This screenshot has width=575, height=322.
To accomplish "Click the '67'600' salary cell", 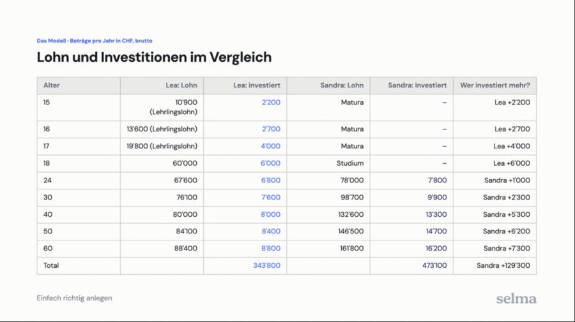I will [162, 180].
